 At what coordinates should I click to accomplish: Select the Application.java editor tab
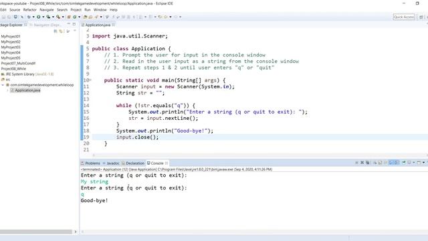(98, 25)
